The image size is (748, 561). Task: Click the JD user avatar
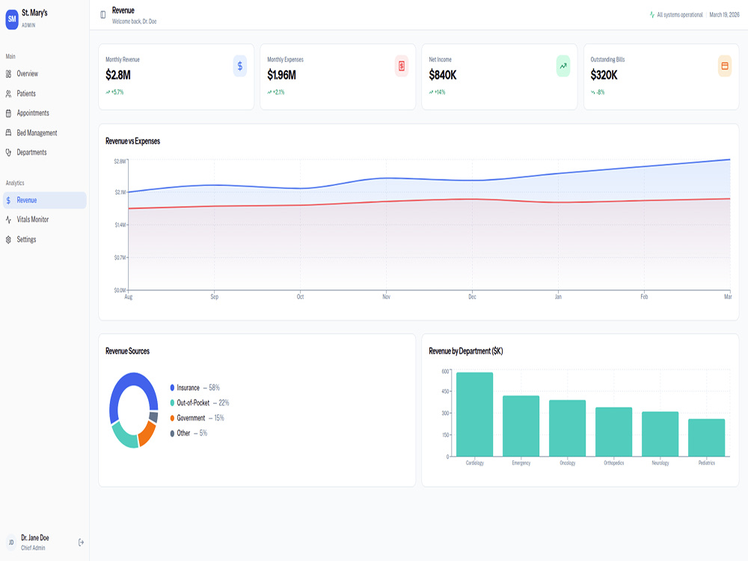coord(11,542)
